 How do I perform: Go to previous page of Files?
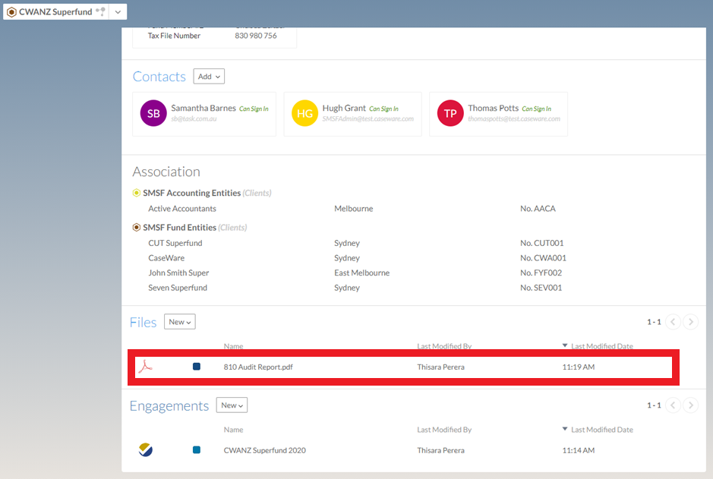click(x=673, y=322)
